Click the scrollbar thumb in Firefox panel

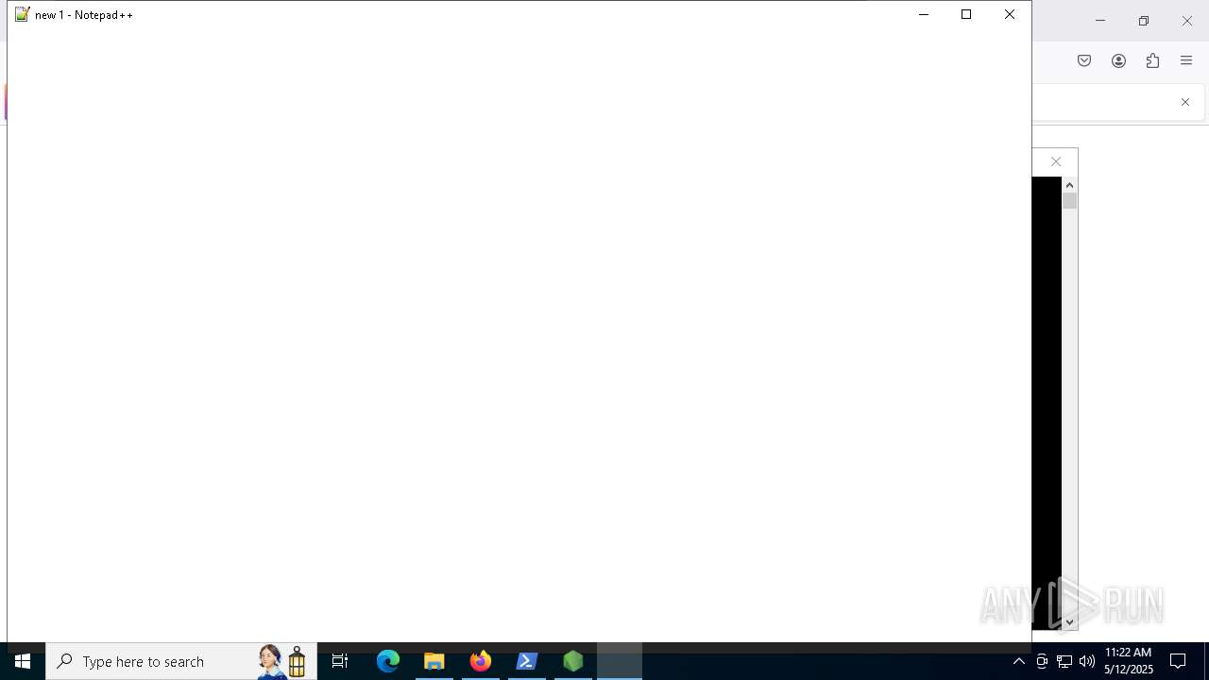1069,201
